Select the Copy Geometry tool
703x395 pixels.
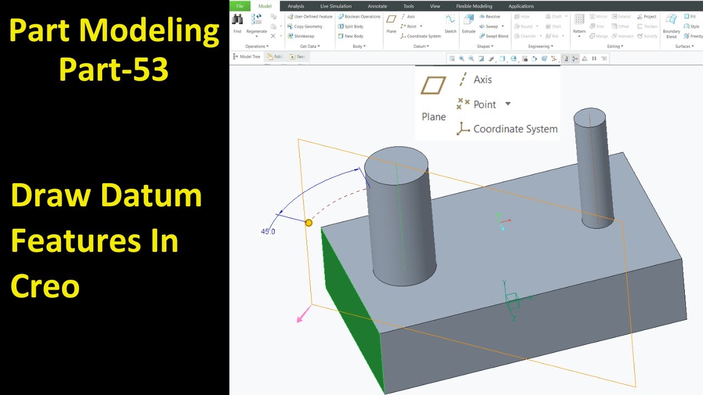point(305,26)
